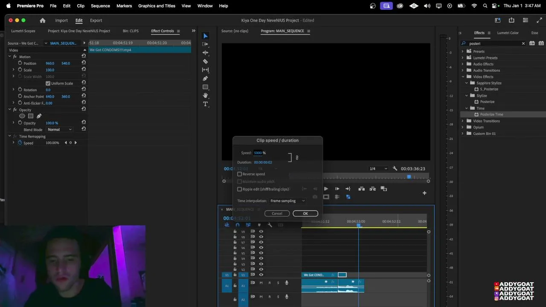The height and width of the screenshot is (307, 546).
Task: Collapse the Motion effect group
Action: click(x=9, y=56)
